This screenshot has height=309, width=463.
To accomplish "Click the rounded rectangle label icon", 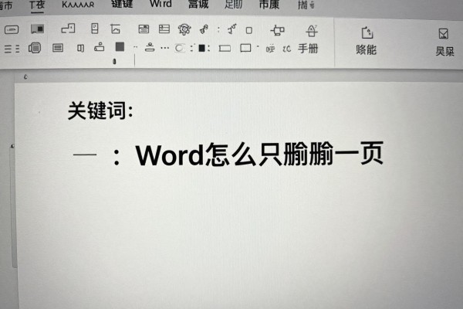I will coord(12,29).
